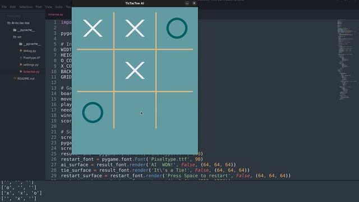Click the AI-tic-tac-toe root folder icon

[9, 23]
